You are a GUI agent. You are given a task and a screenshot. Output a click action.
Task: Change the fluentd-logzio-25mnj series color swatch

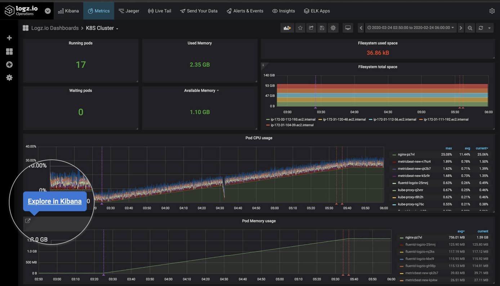click(395, 183)
